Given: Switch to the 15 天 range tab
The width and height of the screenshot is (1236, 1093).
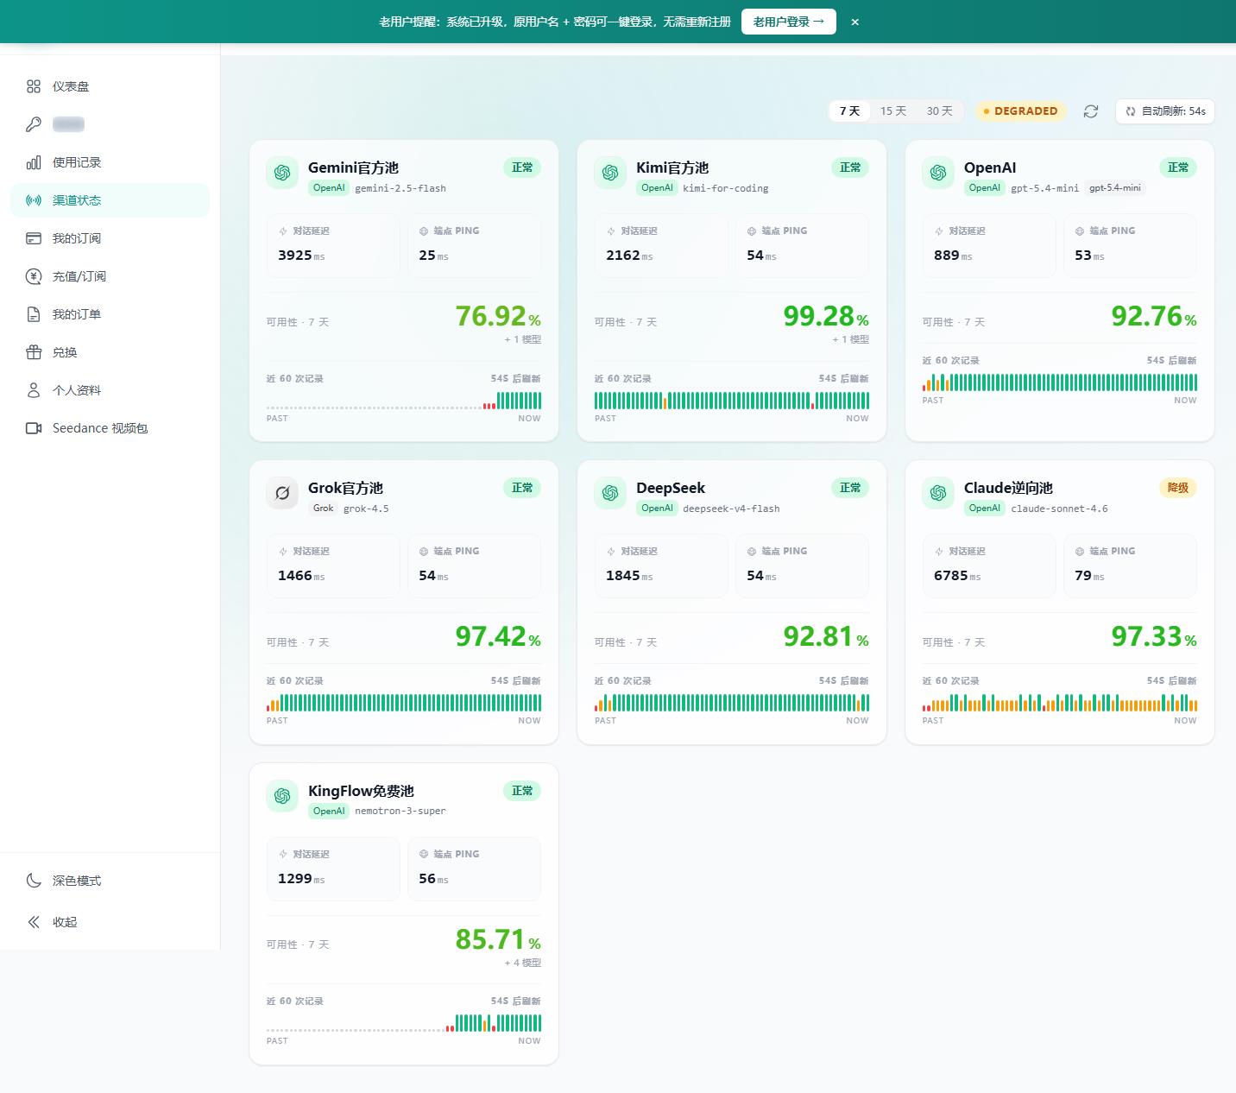Looking at the screenshot, I should 893,111.
